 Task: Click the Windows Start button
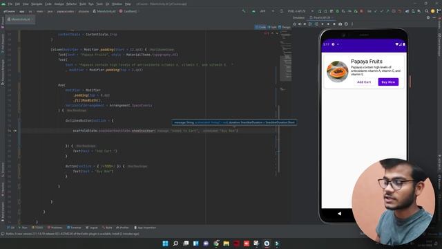(x=166, y=243)
